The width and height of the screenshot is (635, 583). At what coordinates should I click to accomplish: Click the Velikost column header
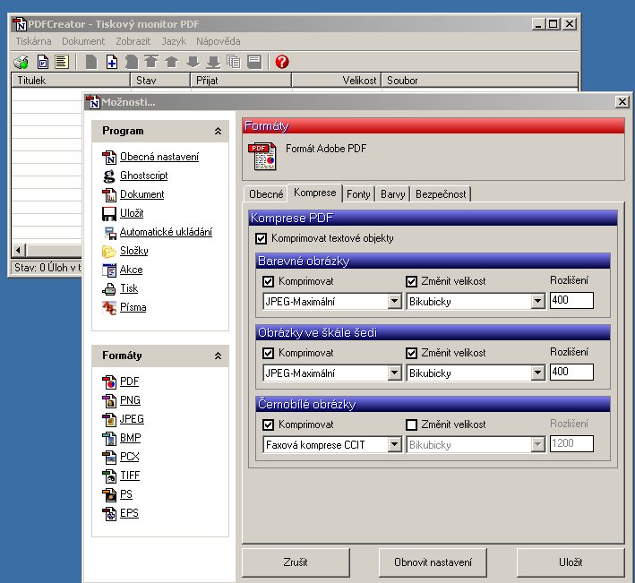(336, 81)
